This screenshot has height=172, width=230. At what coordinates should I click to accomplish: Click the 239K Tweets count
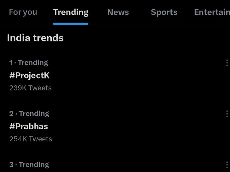coord(30,88)
